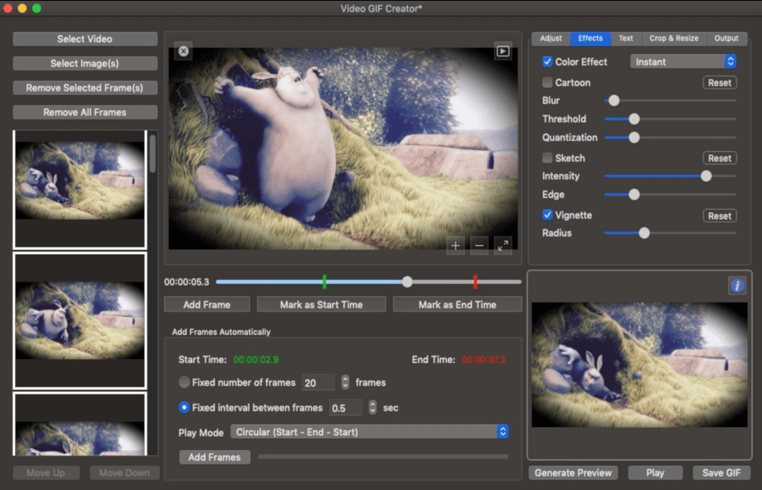This screenshot has width=762, height=490.
Task: Select the second frame thumbnail in list
Action: pyautogui.click(x=80, y=321)
